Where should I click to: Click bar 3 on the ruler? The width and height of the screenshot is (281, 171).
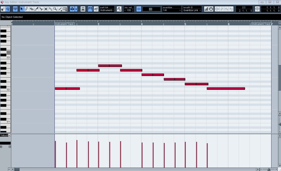pyautogui.click(x=98, y=24)
